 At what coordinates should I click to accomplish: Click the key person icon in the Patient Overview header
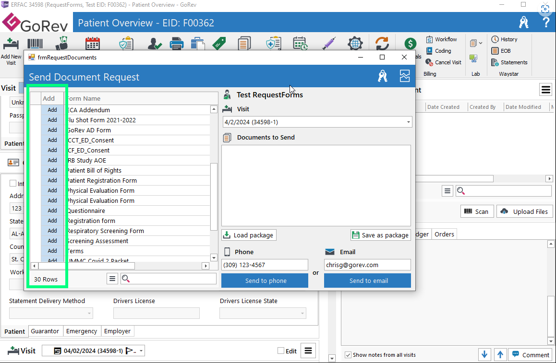point(524,23)
